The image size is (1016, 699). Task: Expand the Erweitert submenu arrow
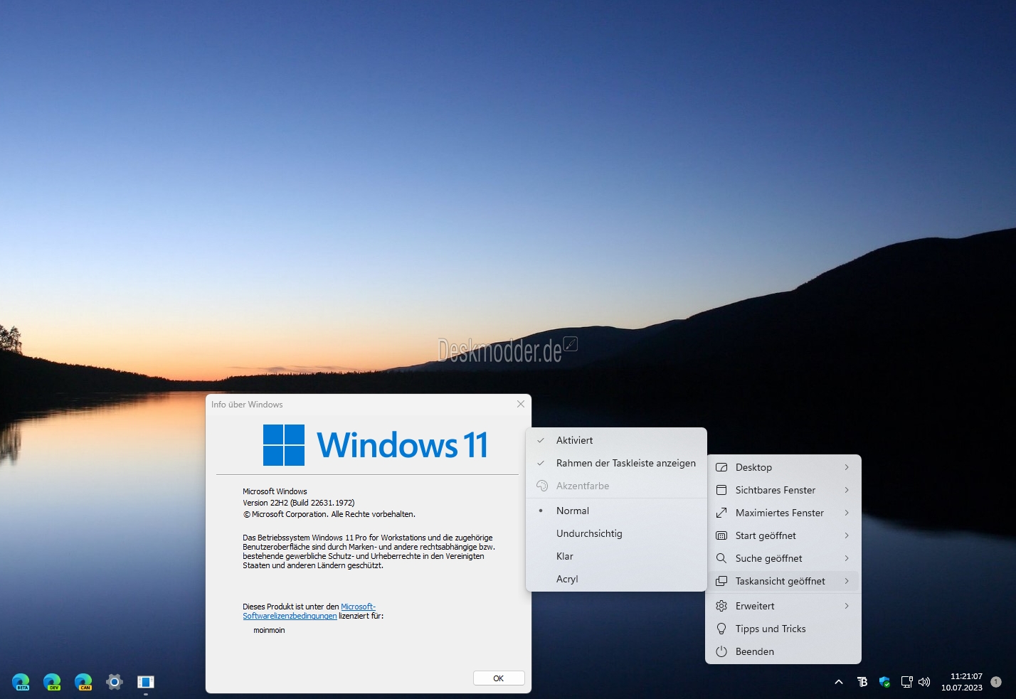847,606
